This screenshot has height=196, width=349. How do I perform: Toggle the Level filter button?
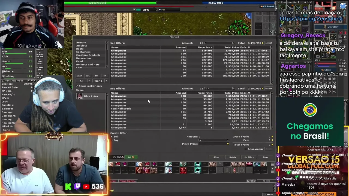point(79,76)
